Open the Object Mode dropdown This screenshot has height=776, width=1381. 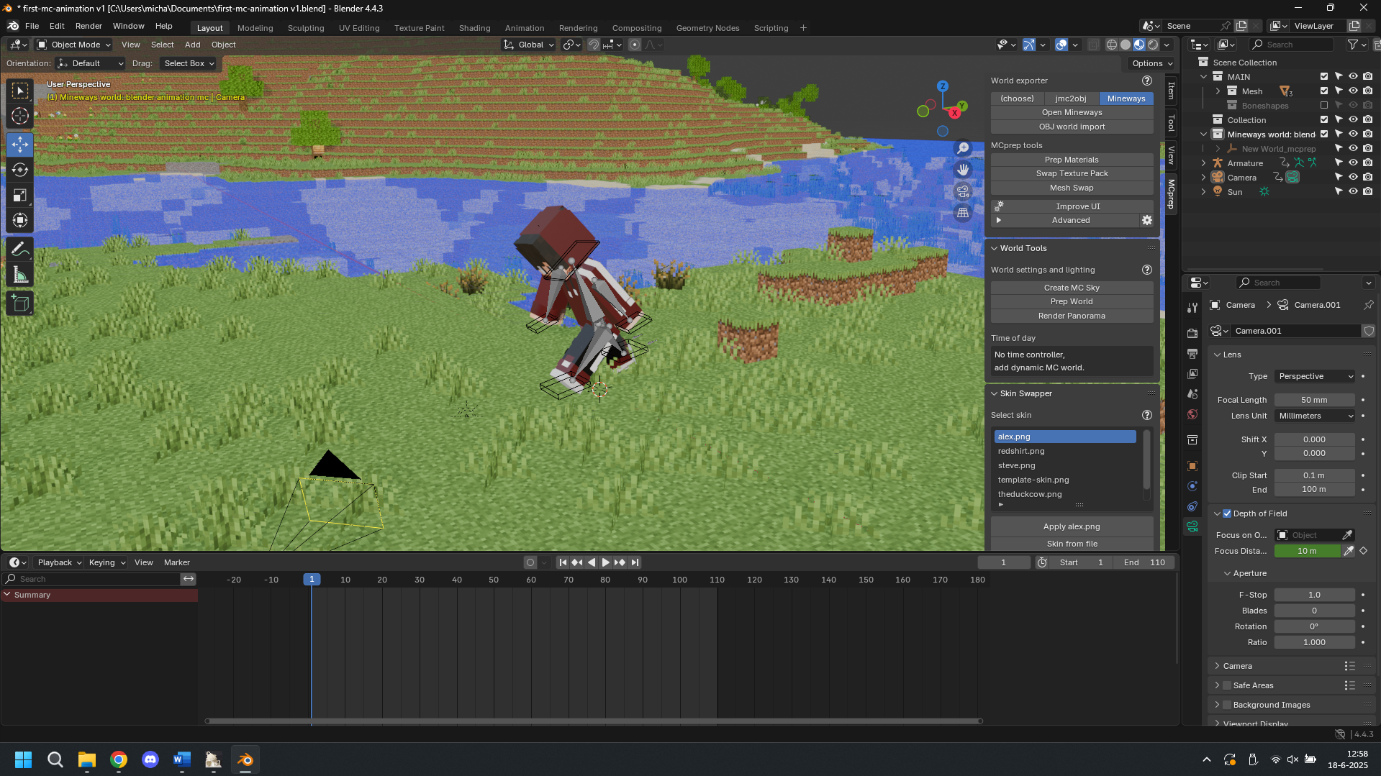click(75, 45)
